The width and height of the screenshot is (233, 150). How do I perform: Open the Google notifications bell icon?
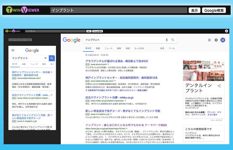click(x=216, y=40)
